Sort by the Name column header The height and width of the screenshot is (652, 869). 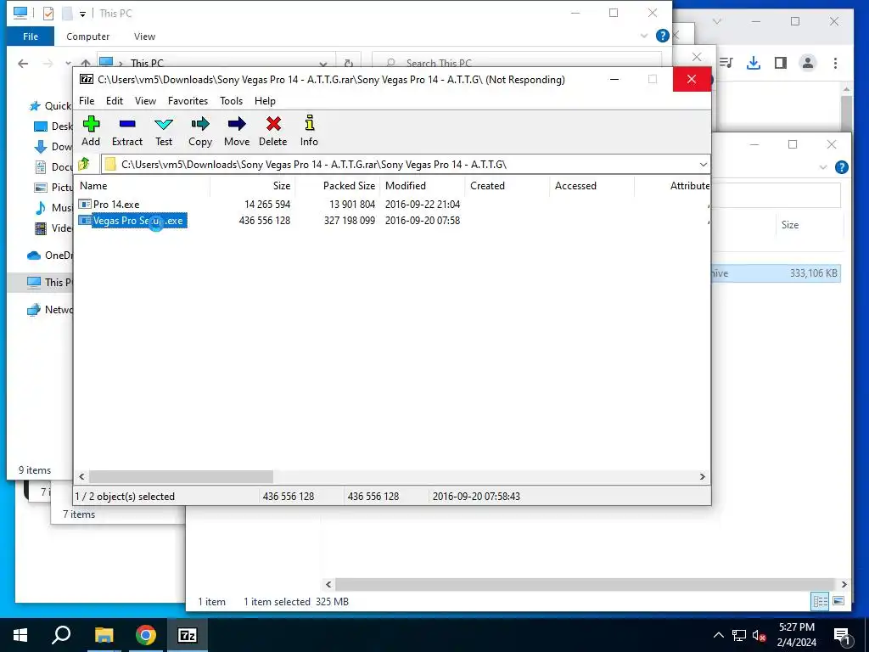(143, 186)
